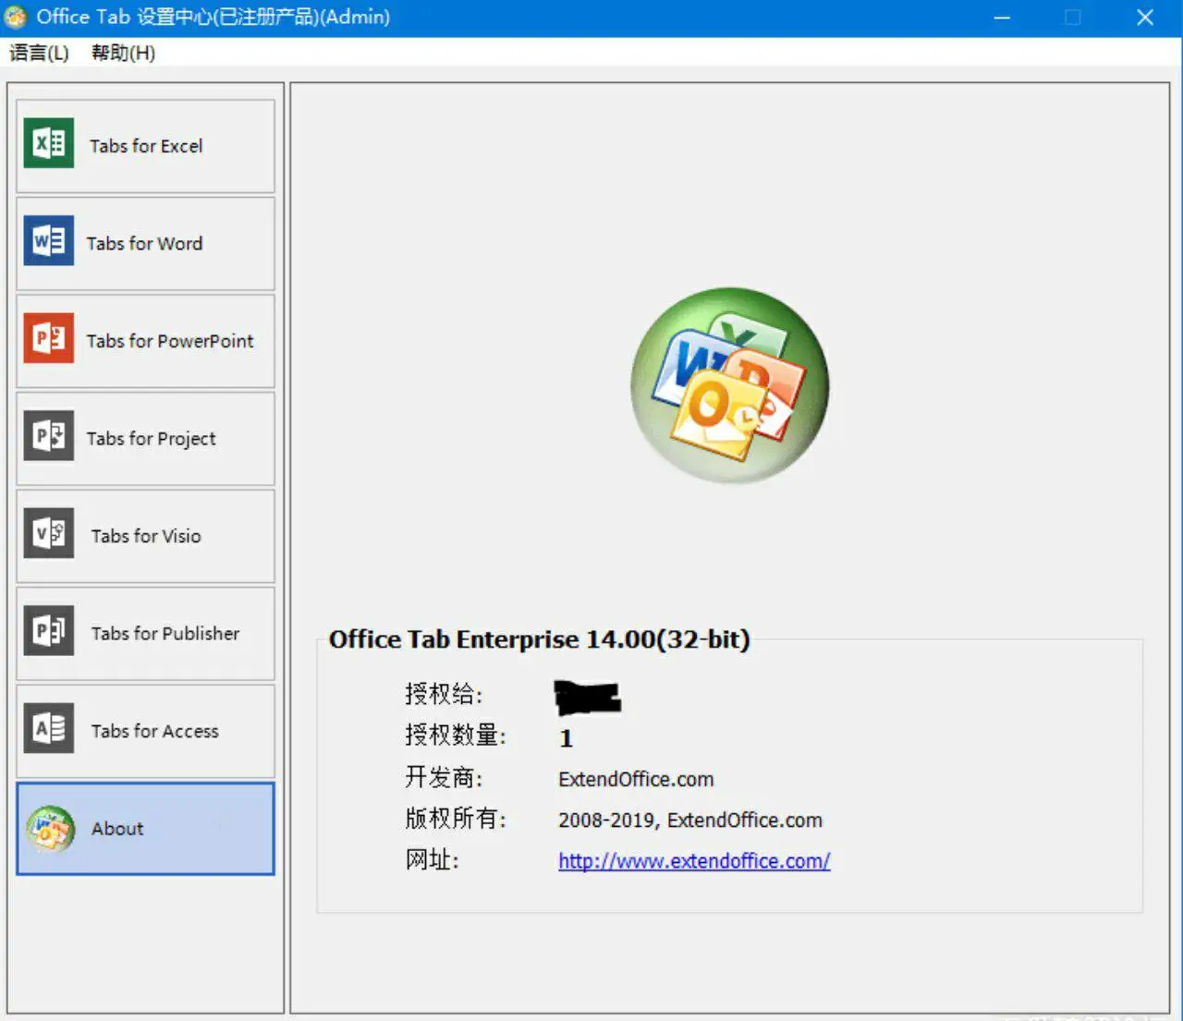Open the Tabs for Excel label
This screenshot has height=1021, width=1183.
(x=146, y=146)
